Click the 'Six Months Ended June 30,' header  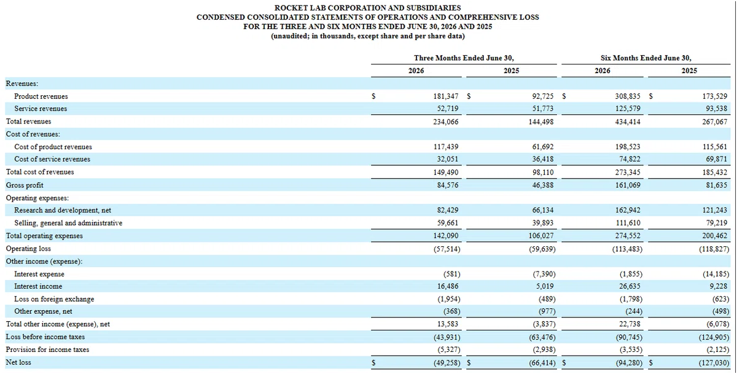(645, 58)
